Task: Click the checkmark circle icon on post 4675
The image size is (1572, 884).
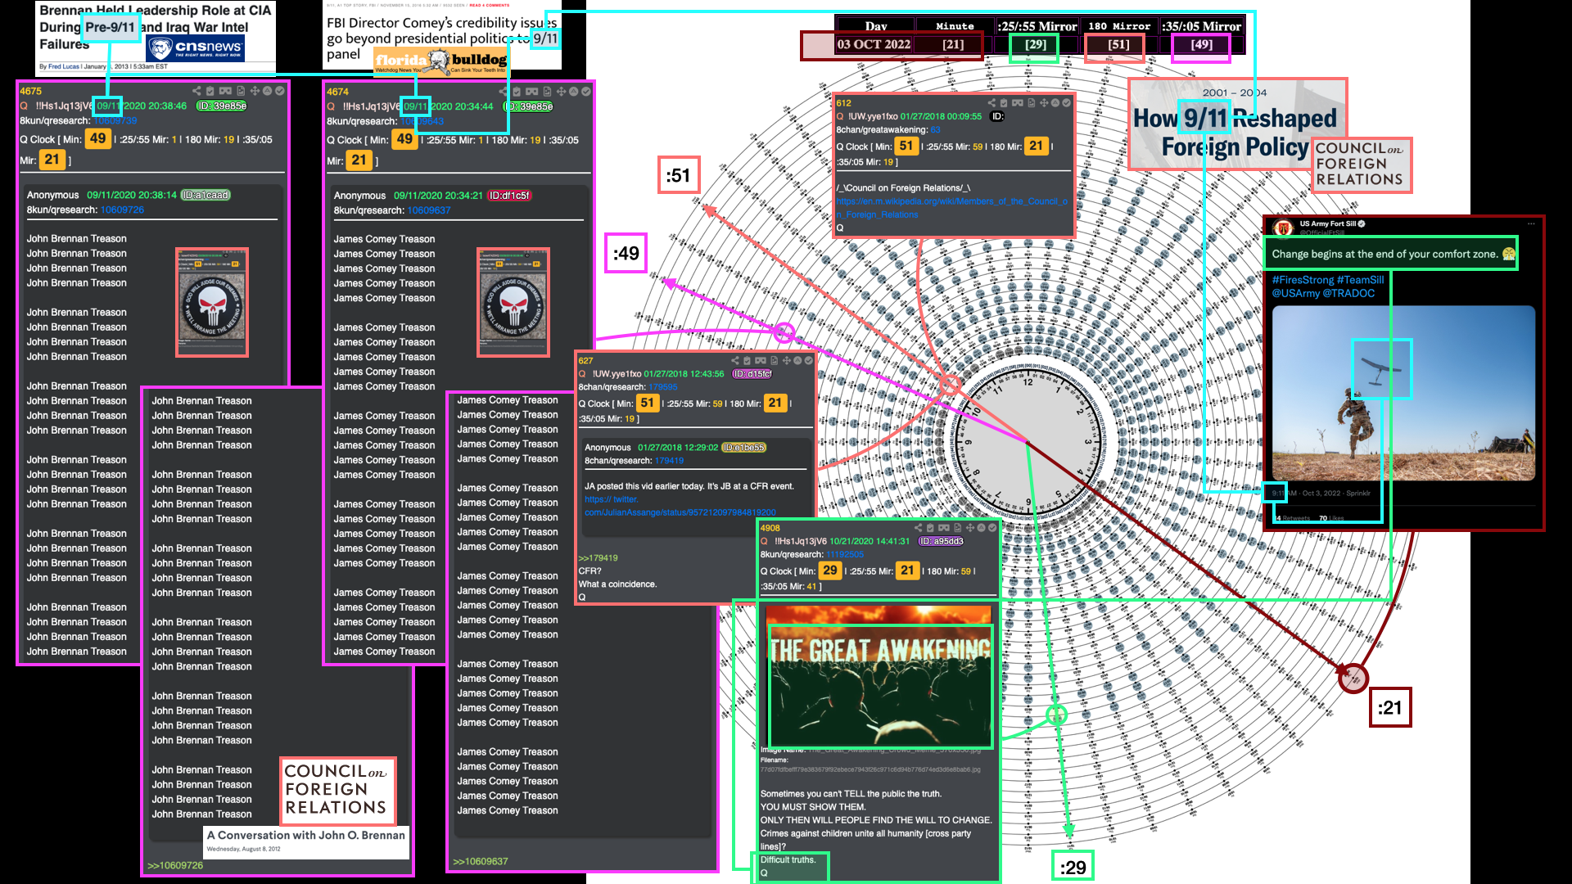Action: click(280, 91)
